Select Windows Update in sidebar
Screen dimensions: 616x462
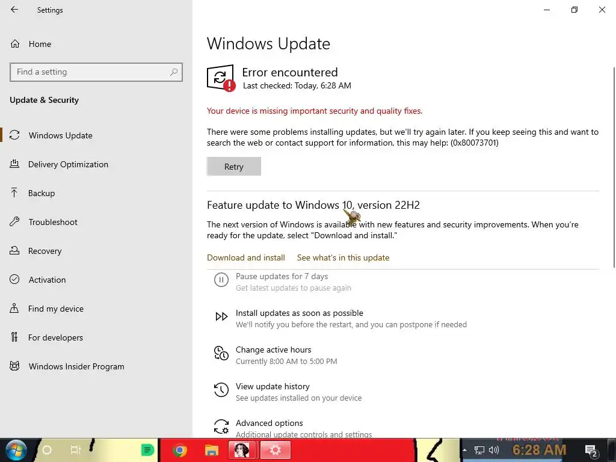tap(61, 135)
